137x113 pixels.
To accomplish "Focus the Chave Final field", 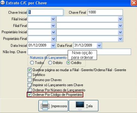I will (105, 12).
